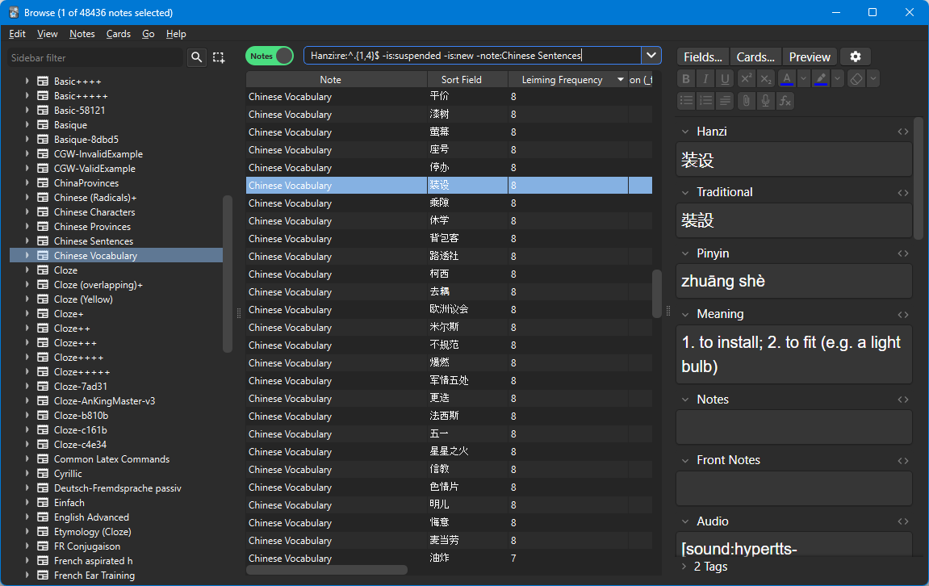
Task: Toggle HTML editor for Traditional field
Action: [903, 193]
